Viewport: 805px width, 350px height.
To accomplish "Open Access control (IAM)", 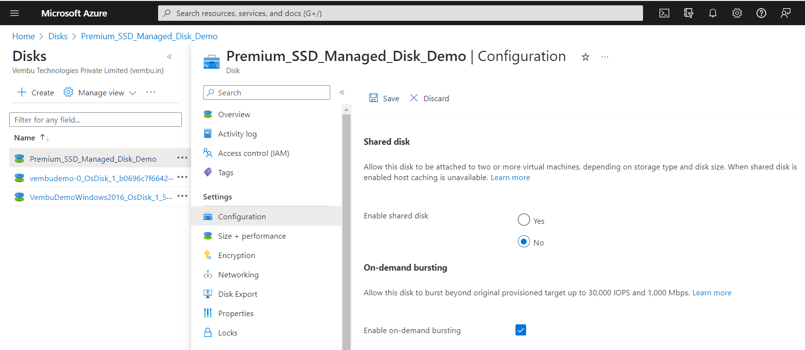I will (266, 153).
